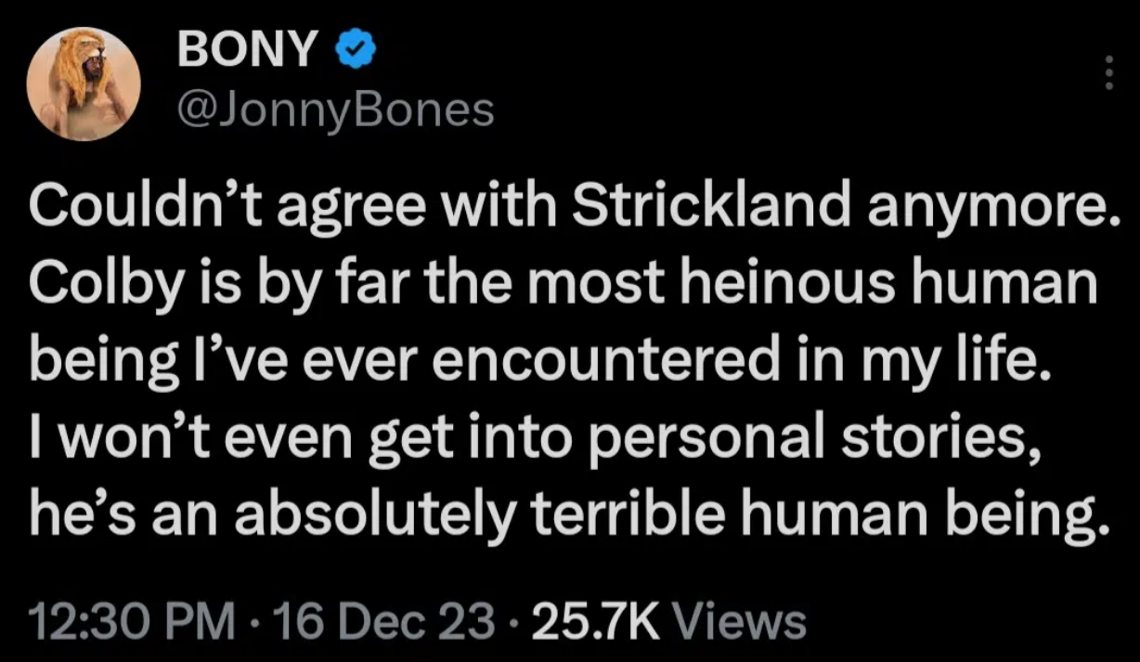Viewport: 1140px width, 662px height.
Task: Click the BONY display name
Action: point(247,52)
